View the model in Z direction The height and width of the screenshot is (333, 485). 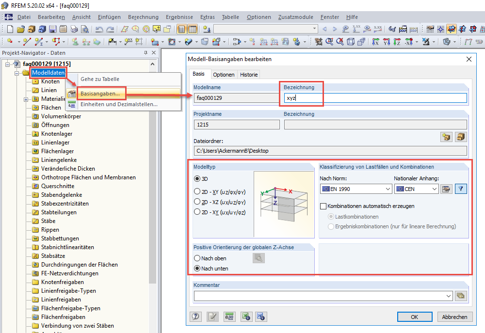click(x=397, y=41)
